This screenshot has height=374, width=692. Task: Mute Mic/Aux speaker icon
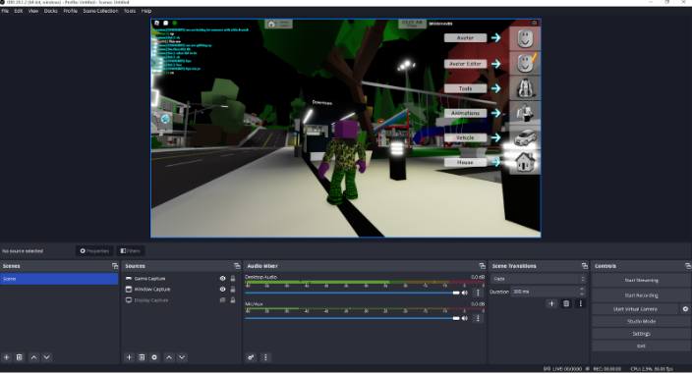pyautogui.click(x=465, y=318)
